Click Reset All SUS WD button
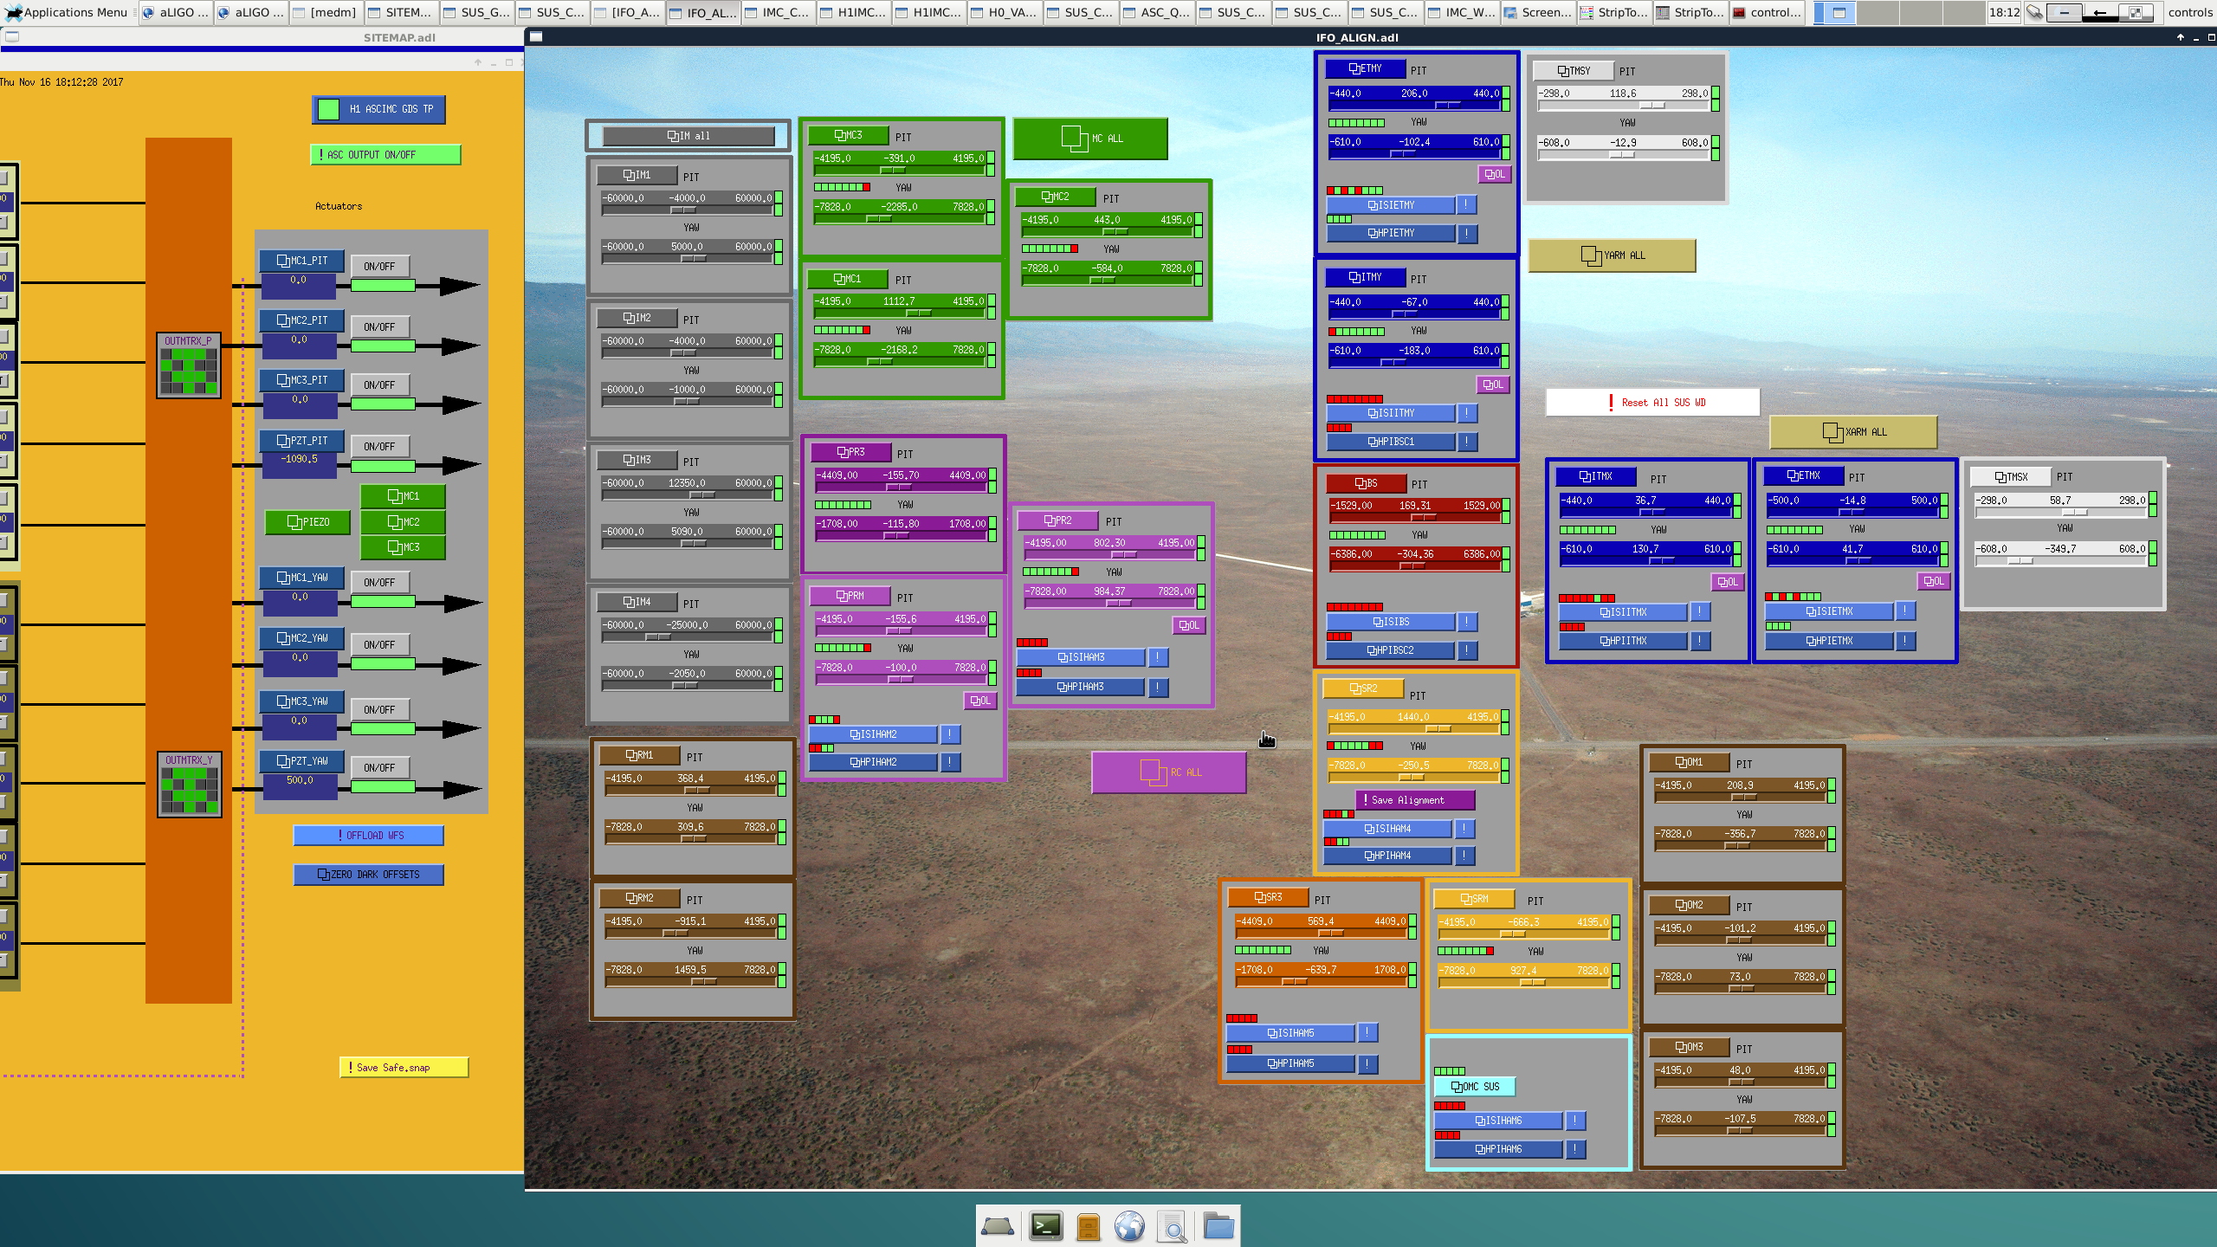 pos(1653,403)
